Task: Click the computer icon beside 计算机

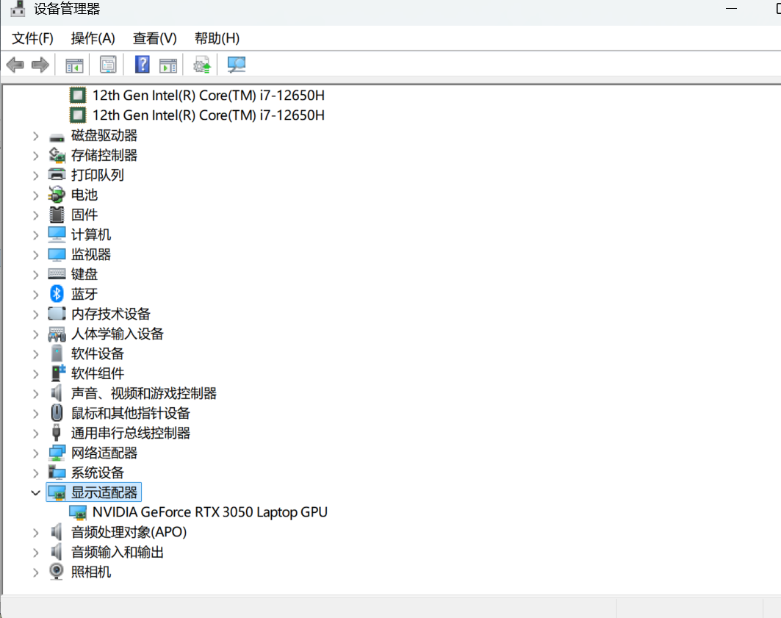Action: (x=57, y=234)
